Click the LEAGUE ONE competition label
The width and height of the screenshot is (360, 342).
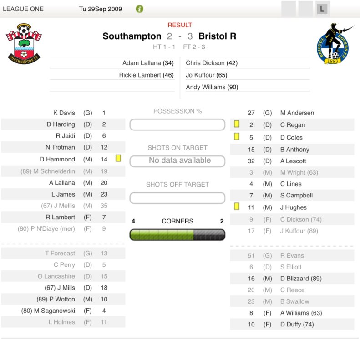point(25,9)
